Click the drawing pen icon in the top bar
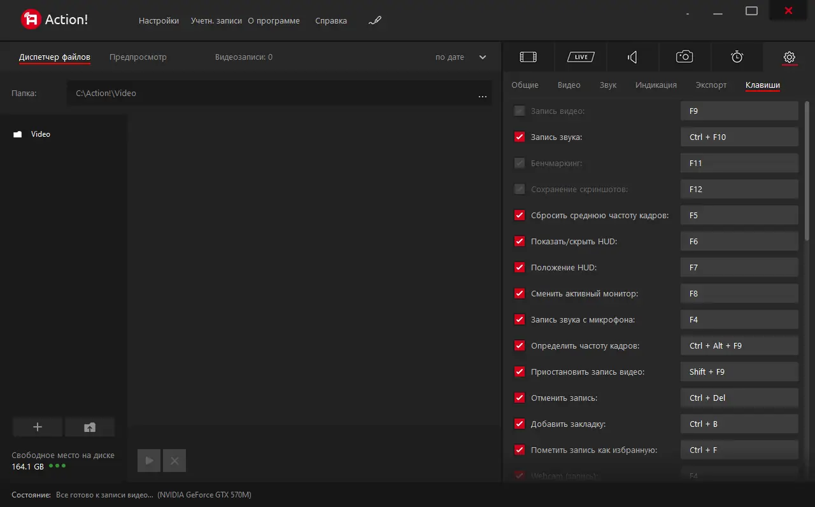The width and height of the screenshot is (815, 507). pyautogui.click(x=375, y=20)
